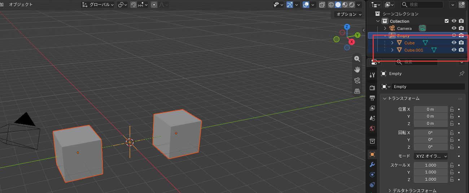Hide Collection with eye icon
This screenshot has height=193, width=469.
[454, 21]
